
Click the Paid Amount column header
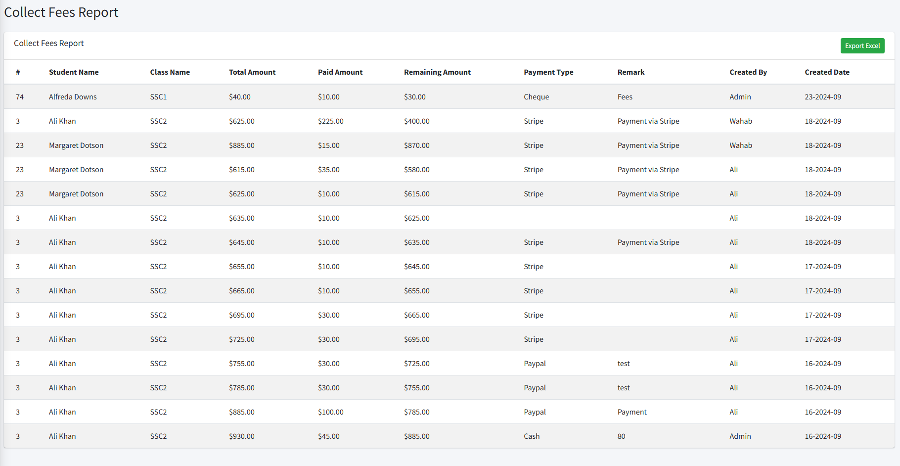pyautogui.click(x=340, y=72)
